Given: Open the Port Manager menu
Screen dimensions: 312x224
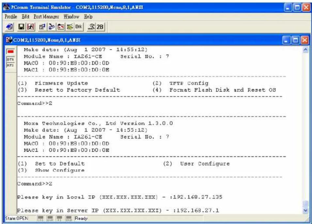Looking at the screenshot, I should (x=46, y=17).
